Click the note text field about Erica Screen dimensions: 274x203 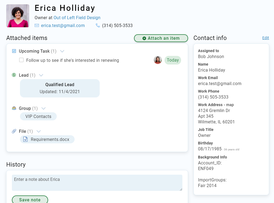point(97,183)
